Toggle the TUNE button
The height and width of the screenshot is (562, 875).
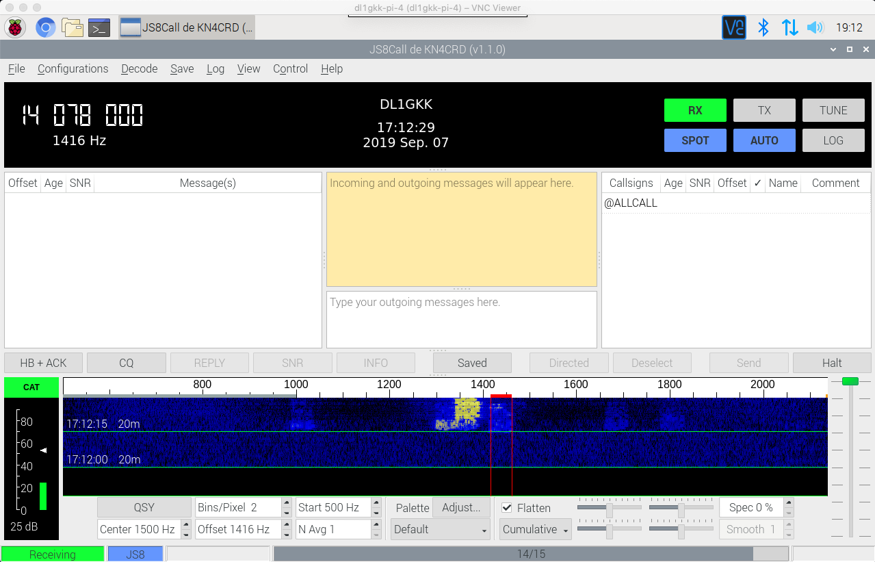click(833, 110)
